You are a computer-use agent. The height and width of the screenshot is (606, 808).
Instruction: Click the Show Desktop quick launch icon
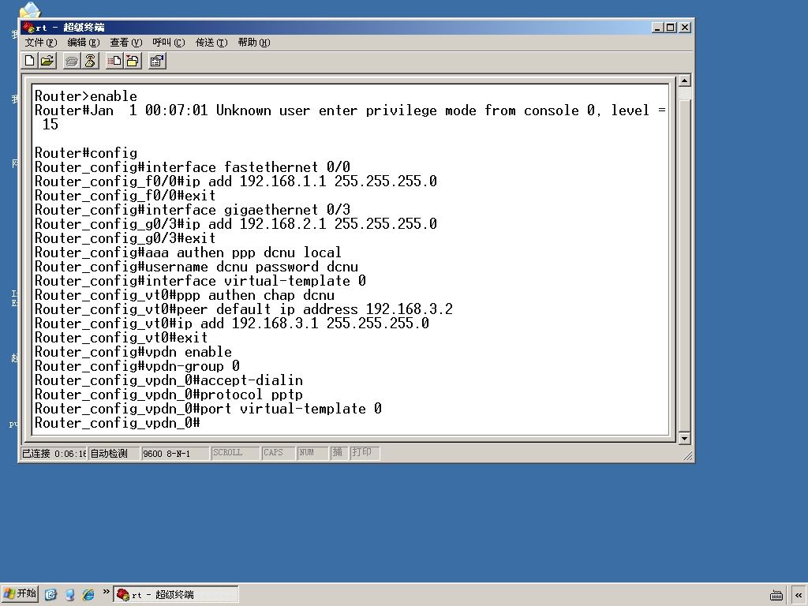[50, 595]
